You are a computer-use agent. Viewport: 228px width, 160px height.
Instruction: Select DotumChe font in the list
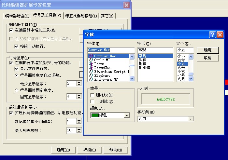(102, 68)
